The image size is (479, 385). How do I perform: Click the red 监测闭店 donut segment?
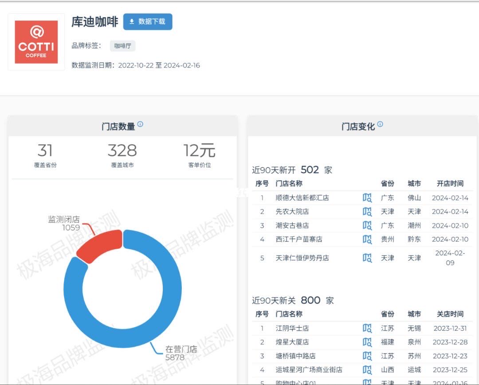(101, 244)
